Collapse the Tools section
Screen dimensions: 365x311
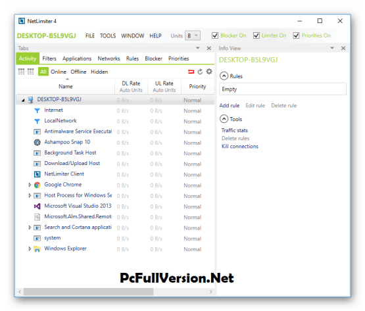(224, 119)
